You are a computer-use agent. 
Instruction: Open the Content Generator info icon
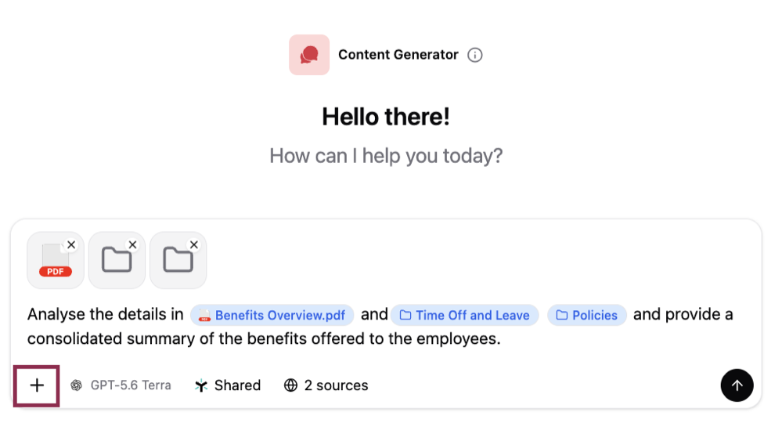pos(475,55)
